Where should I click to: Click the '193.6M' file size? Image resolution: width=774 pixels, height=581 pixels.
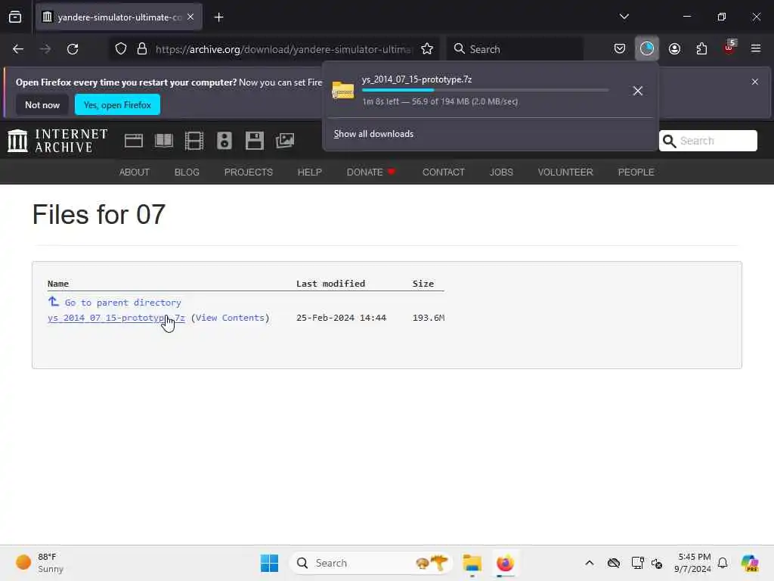(429, 318)
